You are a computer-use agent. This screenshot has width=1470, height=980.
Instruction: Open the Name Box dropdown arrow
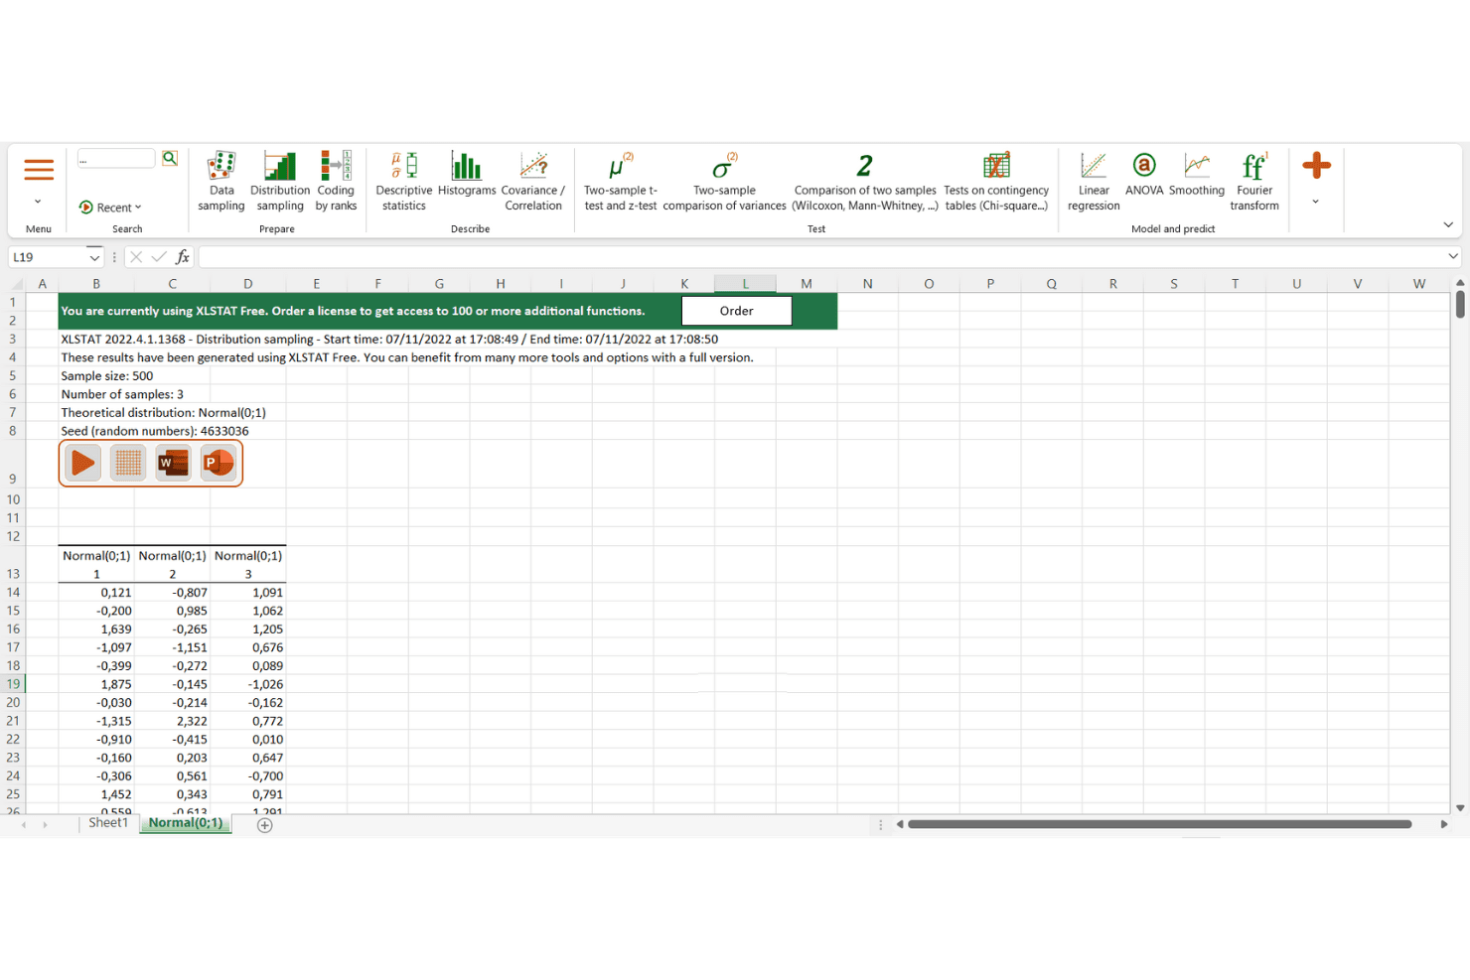click(94, 257)
